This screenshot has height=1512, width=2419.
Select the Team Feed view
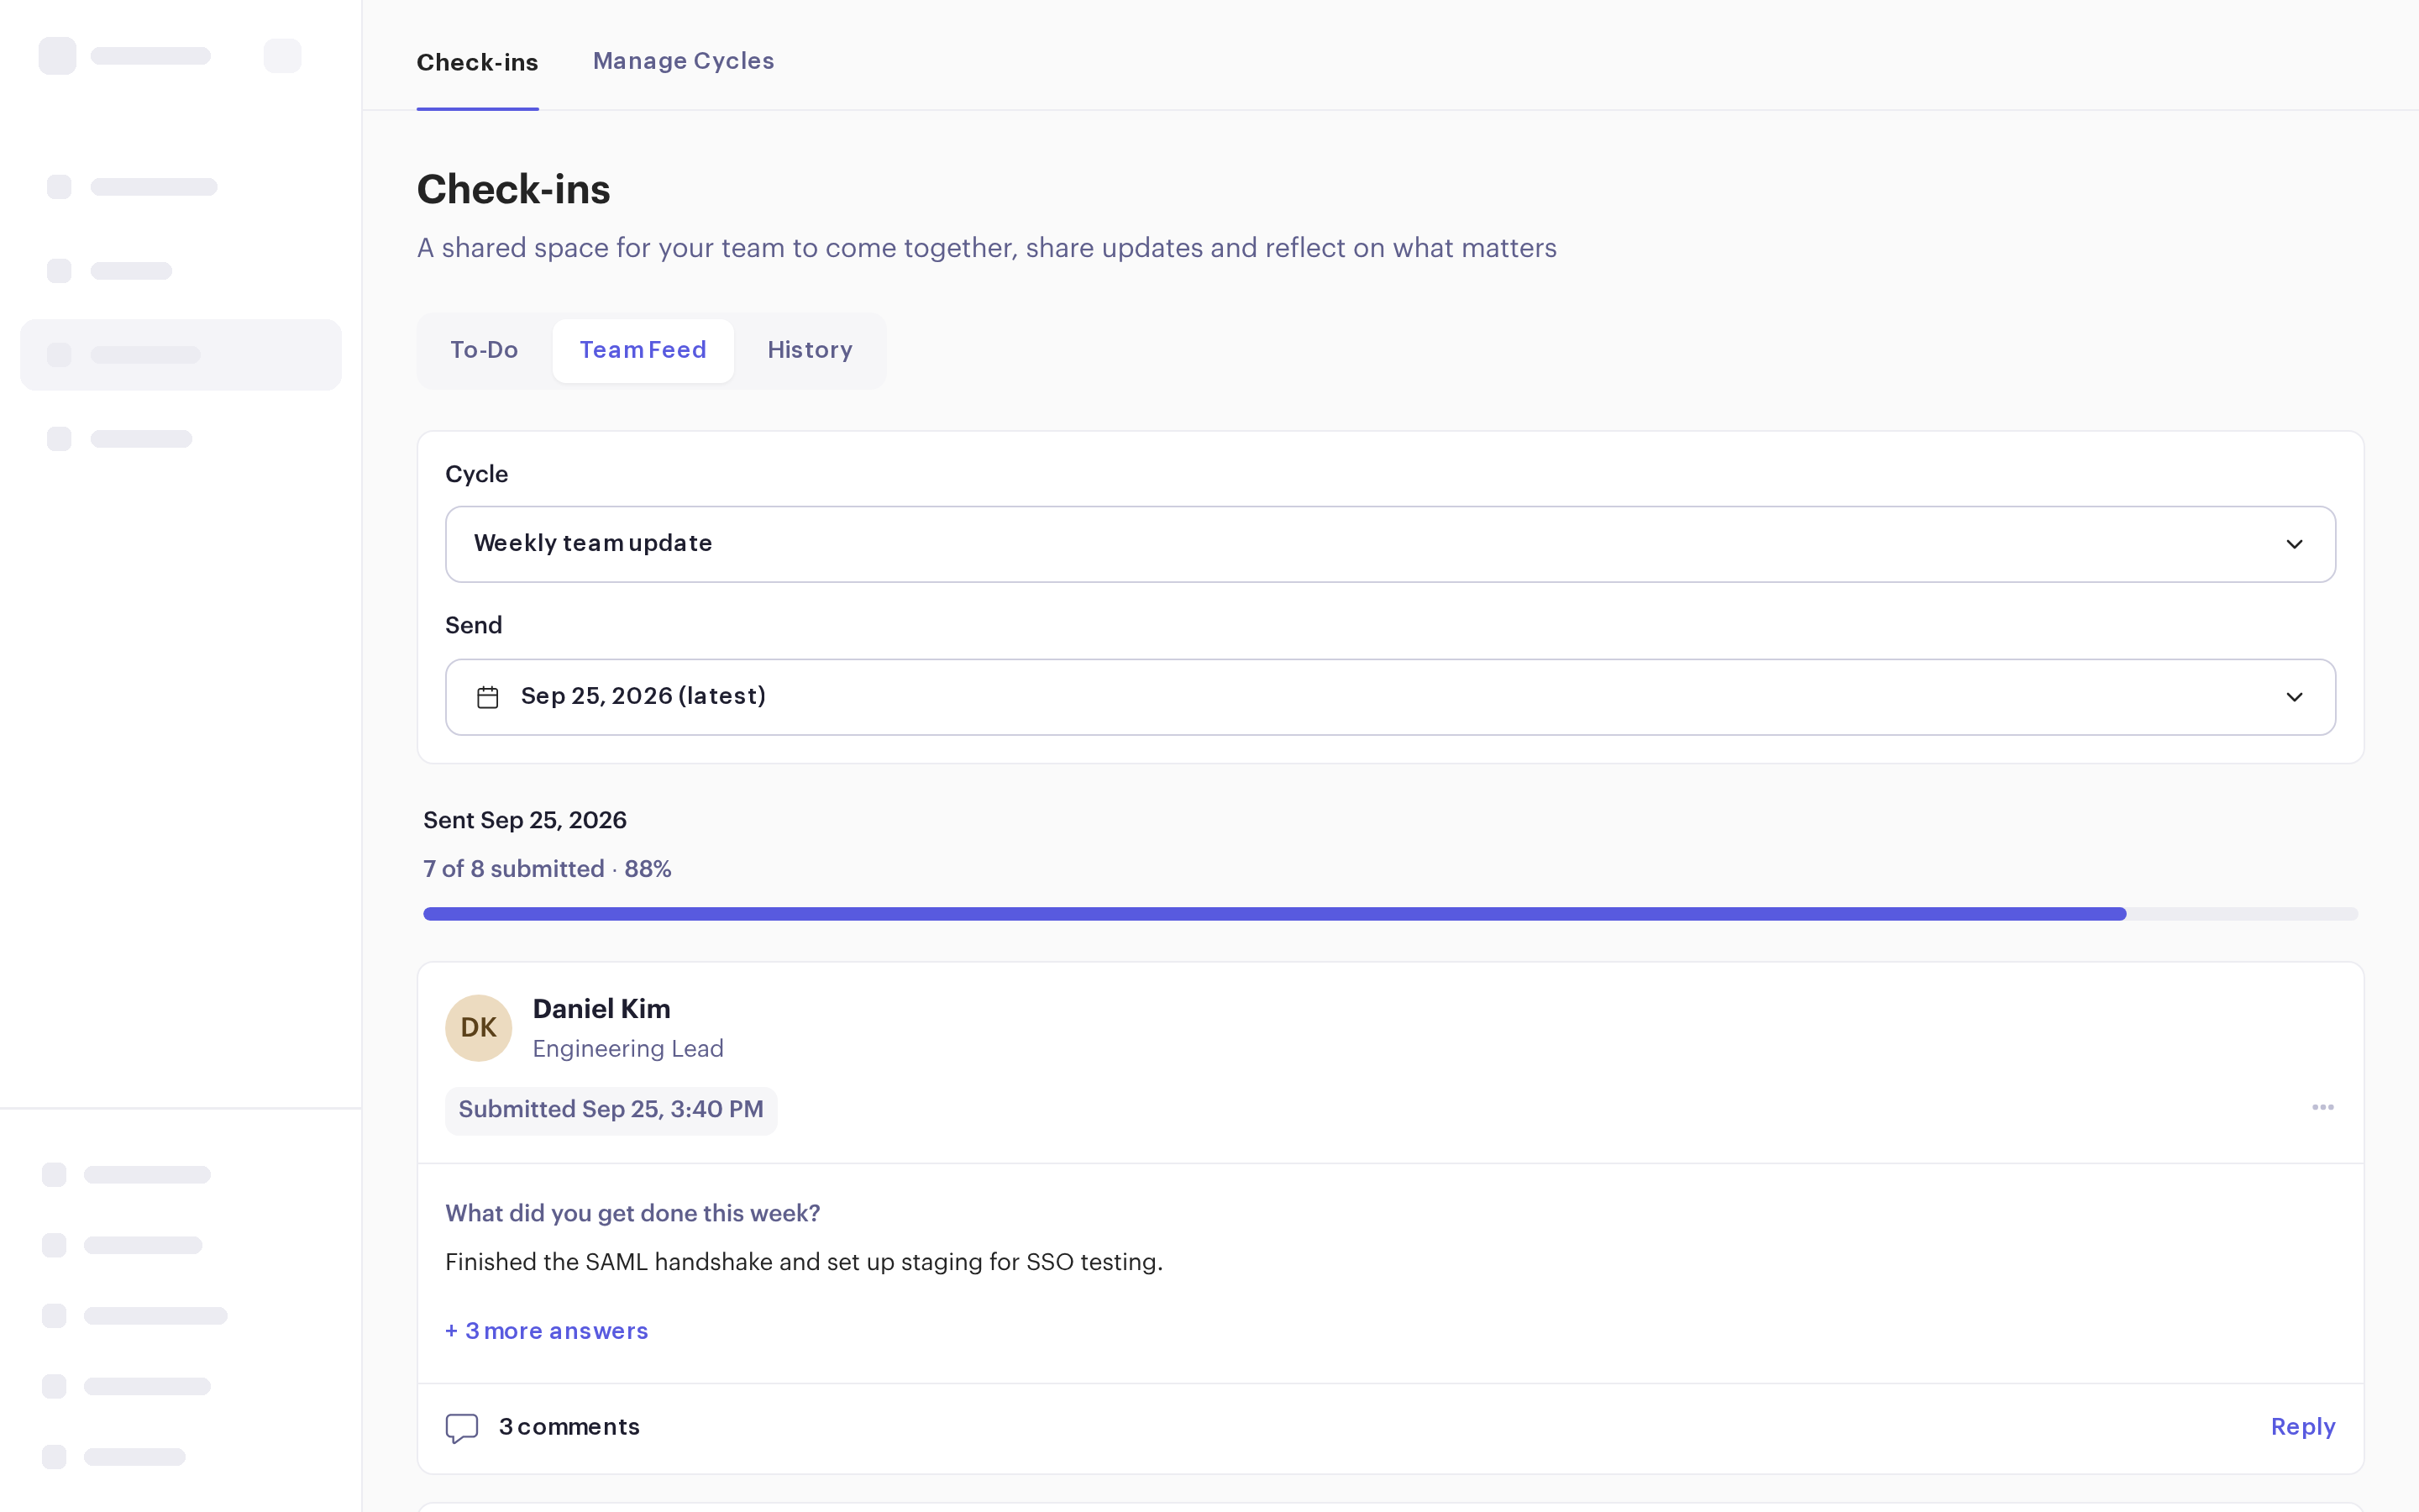tap(643, 350)
